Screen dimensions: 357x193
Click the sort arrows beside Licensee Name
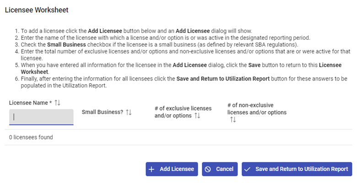pyautogui.click(x=57, y=103)
